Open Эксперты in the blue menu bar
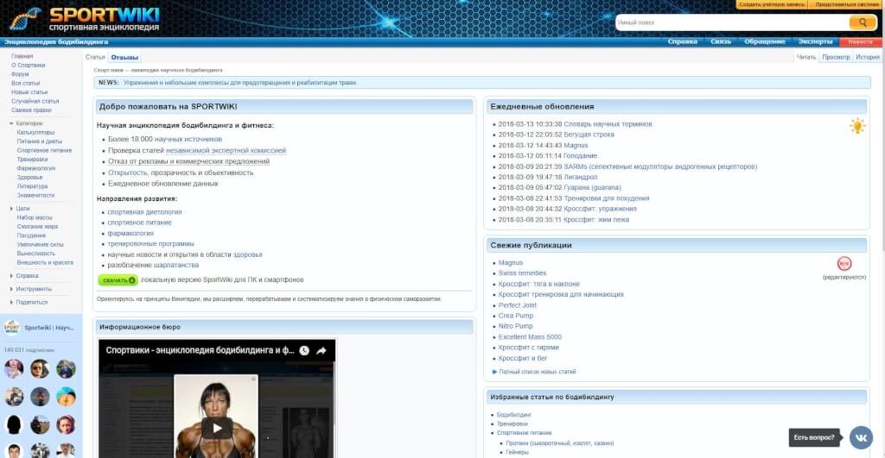The width and height of the screenshot is (885, 458). tap(815, 41)
